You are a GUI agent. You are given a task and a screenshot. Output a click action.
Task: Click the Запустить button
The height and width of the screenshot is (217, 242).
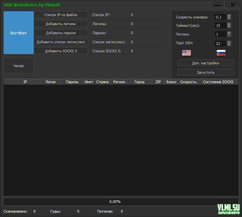point(206,72)
